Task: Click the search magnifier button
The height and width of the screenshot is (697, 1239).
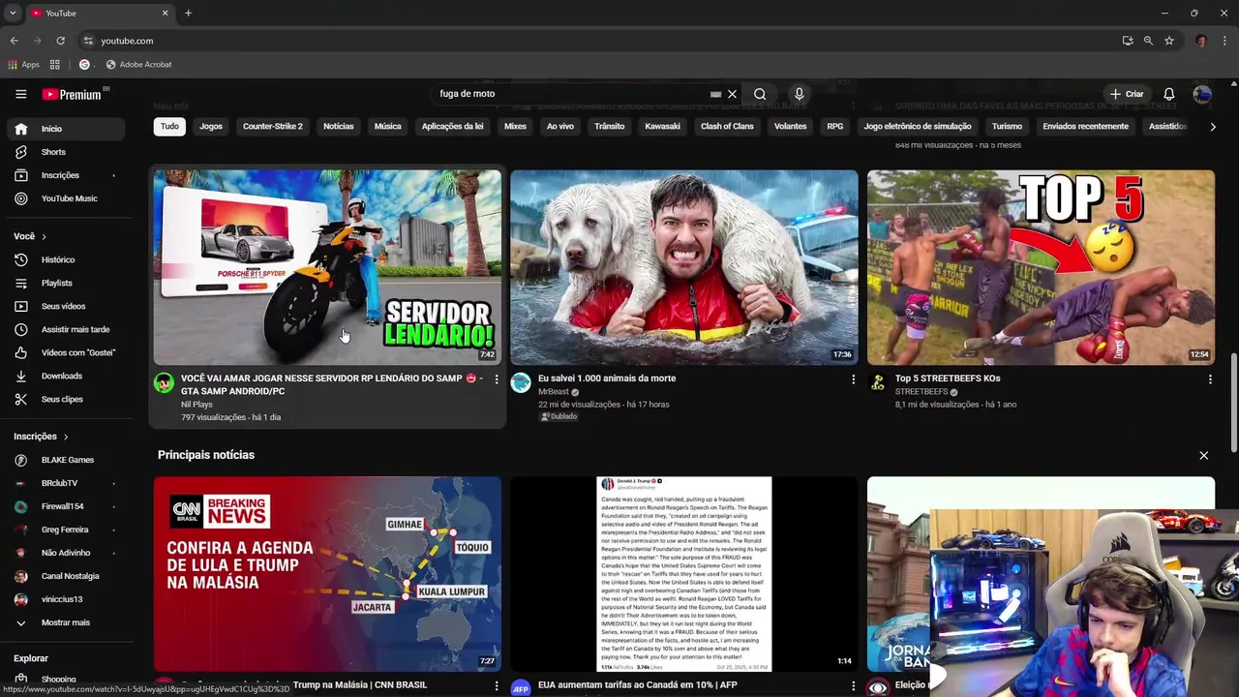Action: coord(760,94)
